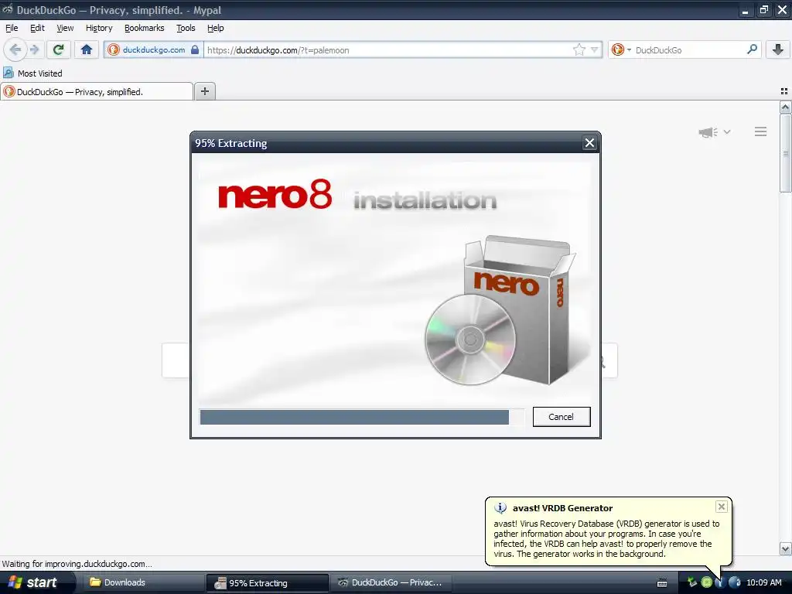Click the DuckDuckGo site identity favicon
The width and height of the screenshot is (792, 594).
click(x=113, y=49)
